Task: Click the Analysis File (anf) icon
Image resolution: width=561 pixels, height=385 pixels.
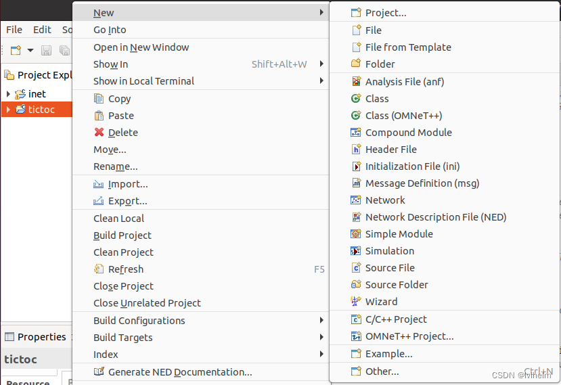Action: click(356, 82)
